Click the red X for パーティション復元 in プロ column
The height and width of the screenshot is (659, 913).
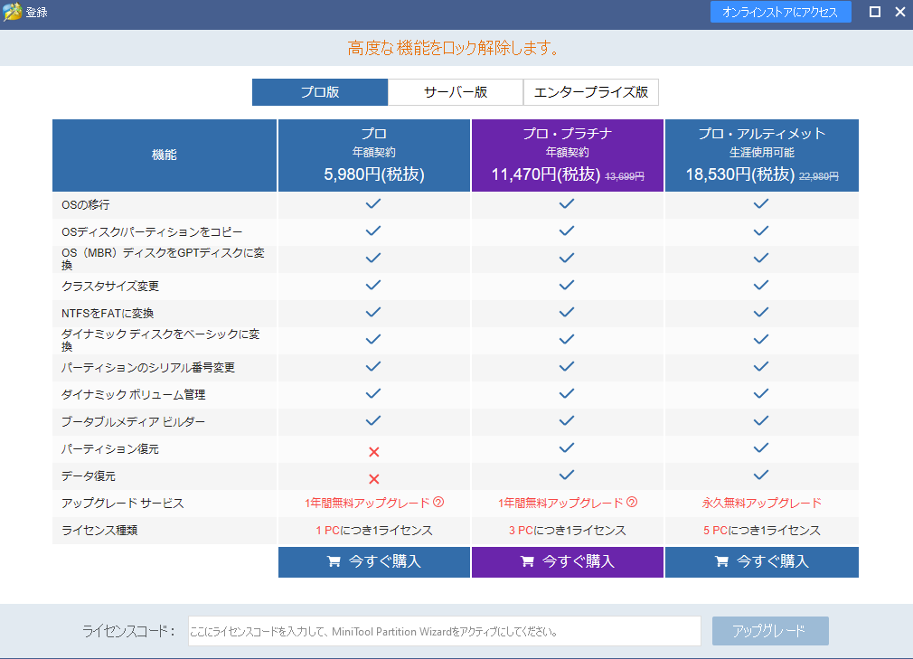pos(374,452)
